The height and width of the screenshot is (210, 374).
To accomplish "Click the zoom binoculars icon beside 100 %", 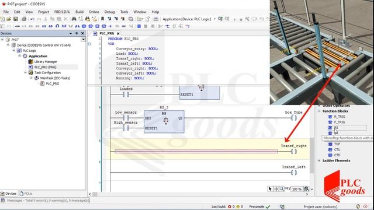I will pos(306,189).
